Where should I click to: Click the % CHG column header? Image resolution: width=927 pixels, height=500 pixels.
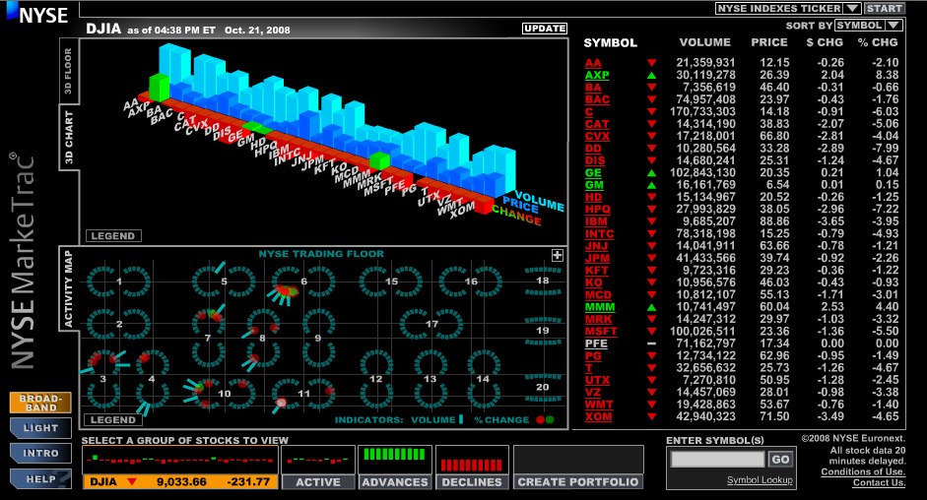coord(878,42)
